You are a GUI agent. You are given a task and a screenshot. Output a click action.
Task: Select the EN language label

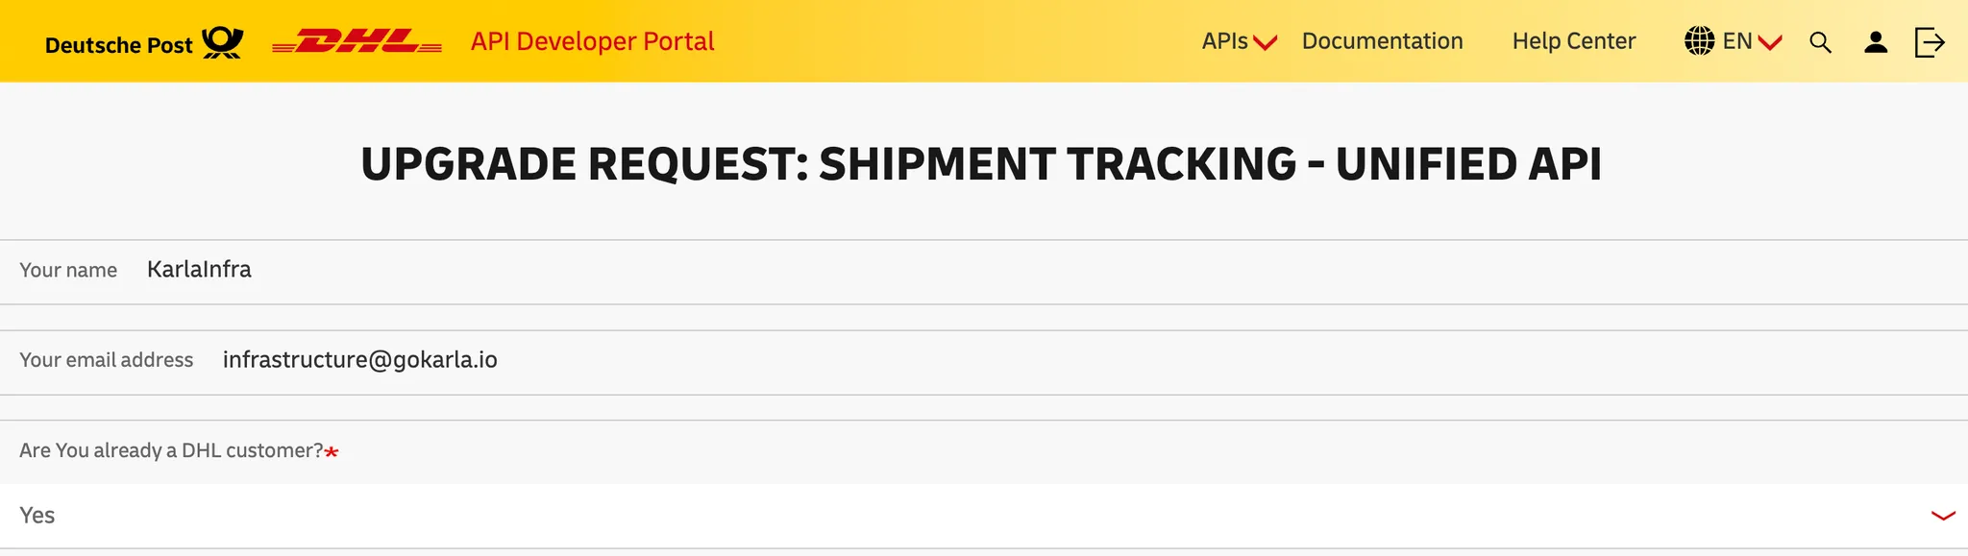[x=1737, y=41]
